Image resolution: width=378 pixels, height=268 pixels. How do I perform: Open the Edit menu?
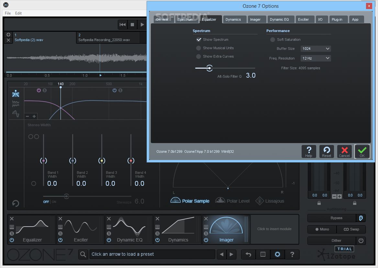click(x=18, y=13)
